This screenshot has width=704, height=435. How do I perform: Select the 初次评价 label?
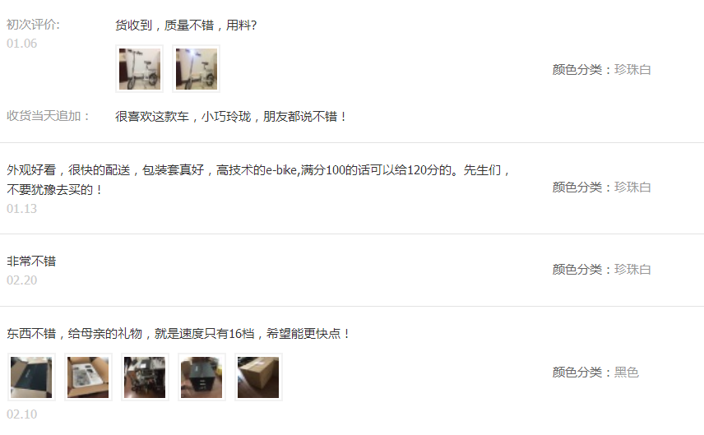[x=33, y=24]
